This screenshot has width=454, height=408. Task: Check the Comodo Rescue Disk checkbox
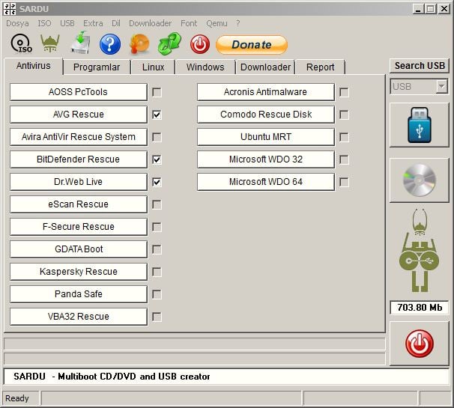[344, 115]
